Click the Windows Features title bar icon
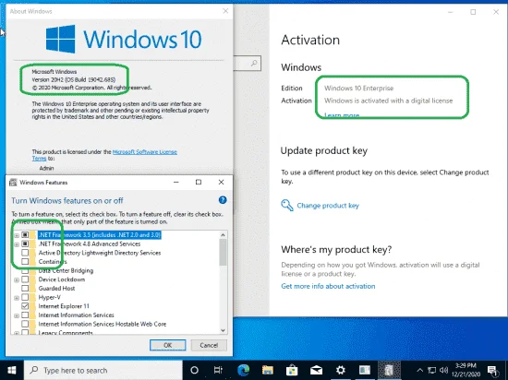This screenshot has width=508, height=380. (13, 183)
